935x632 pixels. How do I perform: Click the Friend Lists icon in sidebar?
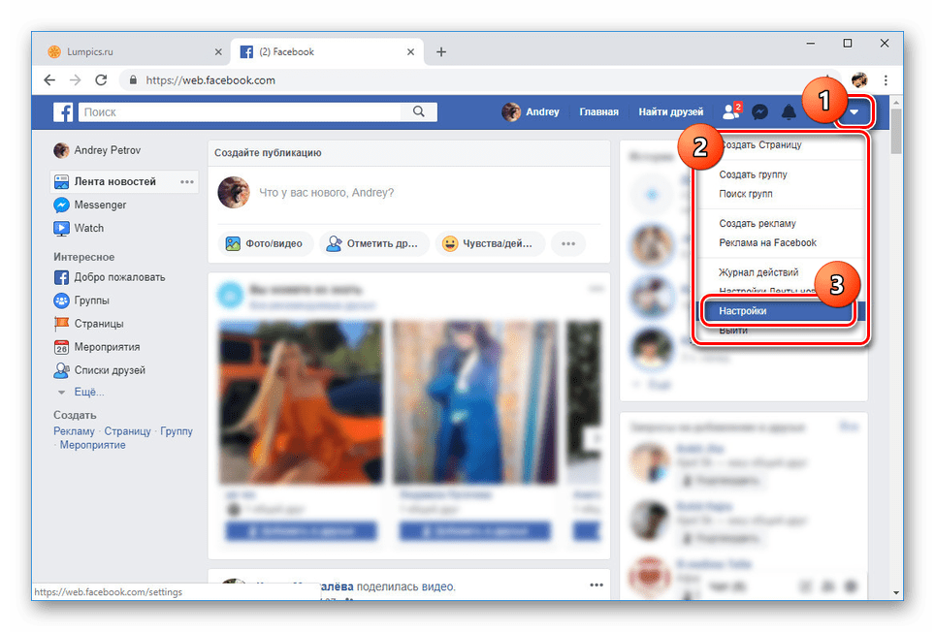pos(61,370)
